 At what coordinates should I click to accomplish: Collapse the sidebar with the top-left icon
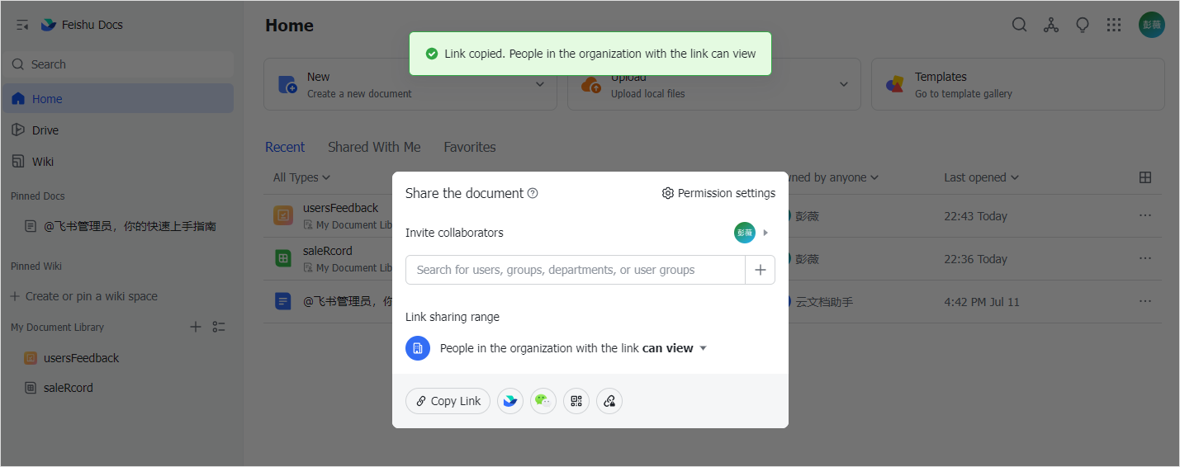click(x=22, y=25)
